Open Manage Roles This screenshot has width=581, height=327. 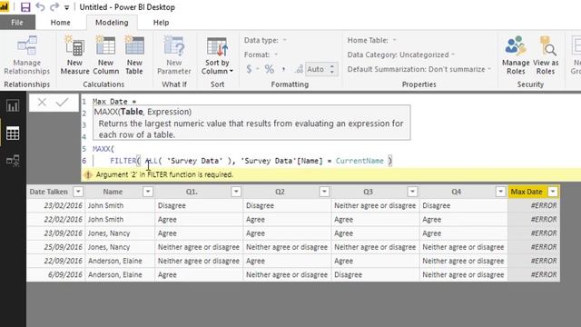pyautogui.click(x=516, y=54)
